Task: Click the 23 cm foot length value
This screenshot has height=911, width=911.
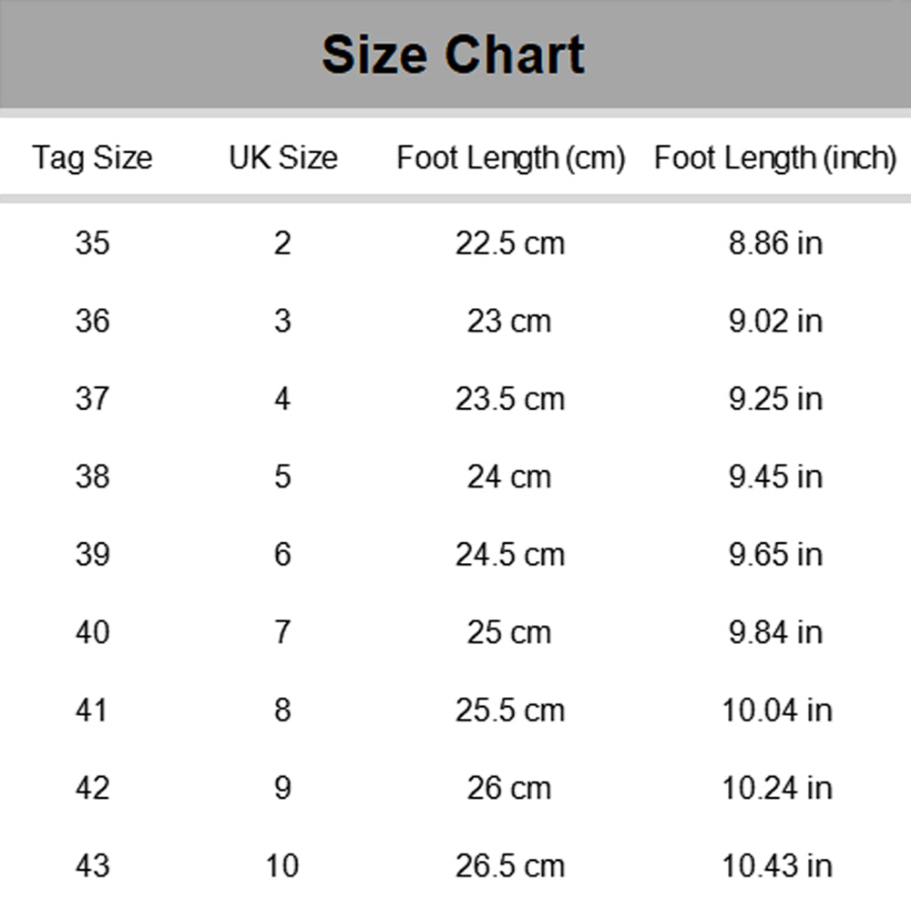Action: 509,321
